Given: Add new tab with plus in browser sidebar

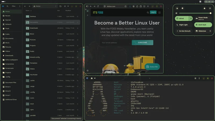Looking at the screenshot, I should [x=88, y=15].
